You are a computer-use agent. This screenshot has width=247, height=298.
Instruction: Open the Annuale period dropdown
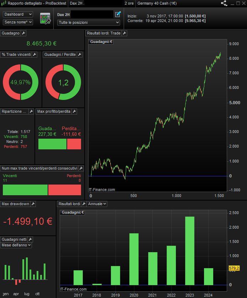point(97,204)
